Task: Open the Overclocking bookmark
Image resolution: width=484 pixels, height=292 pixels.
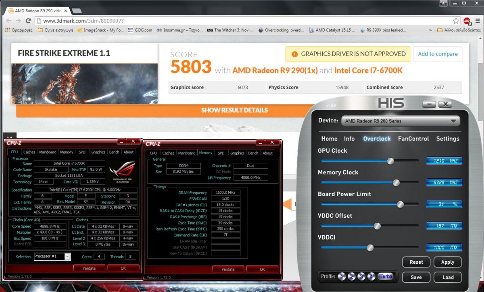Action: coord(281,30)
